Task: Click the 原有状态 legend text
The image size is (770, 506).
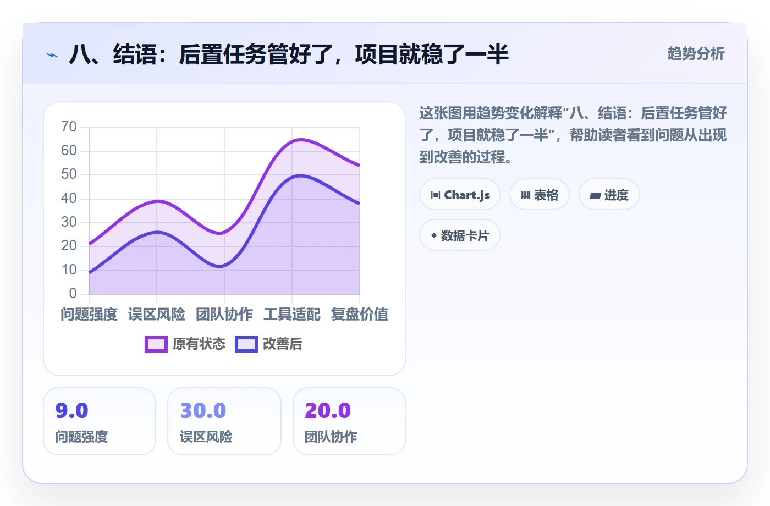Action: (x=199, y=344)
